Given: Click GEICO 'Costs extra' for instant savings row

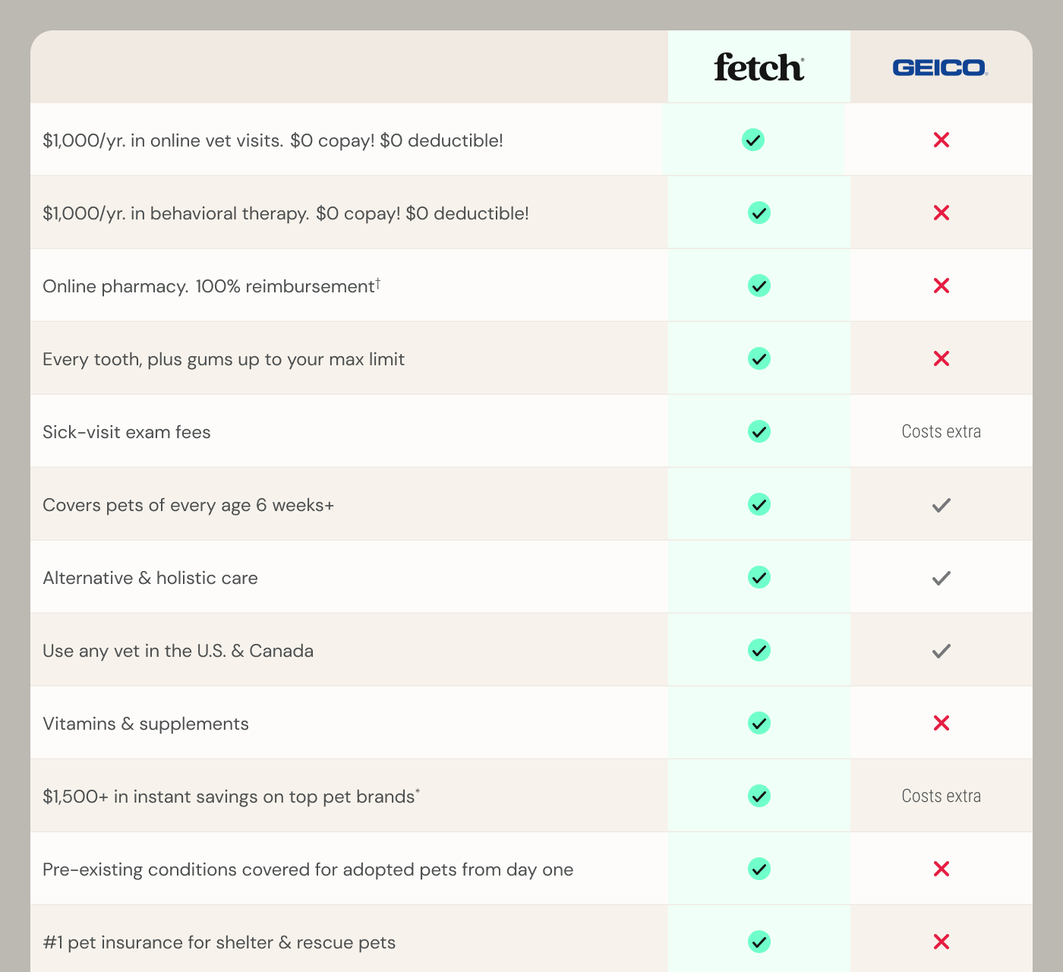Looking at the screenshot, I should tap(942, 796).
